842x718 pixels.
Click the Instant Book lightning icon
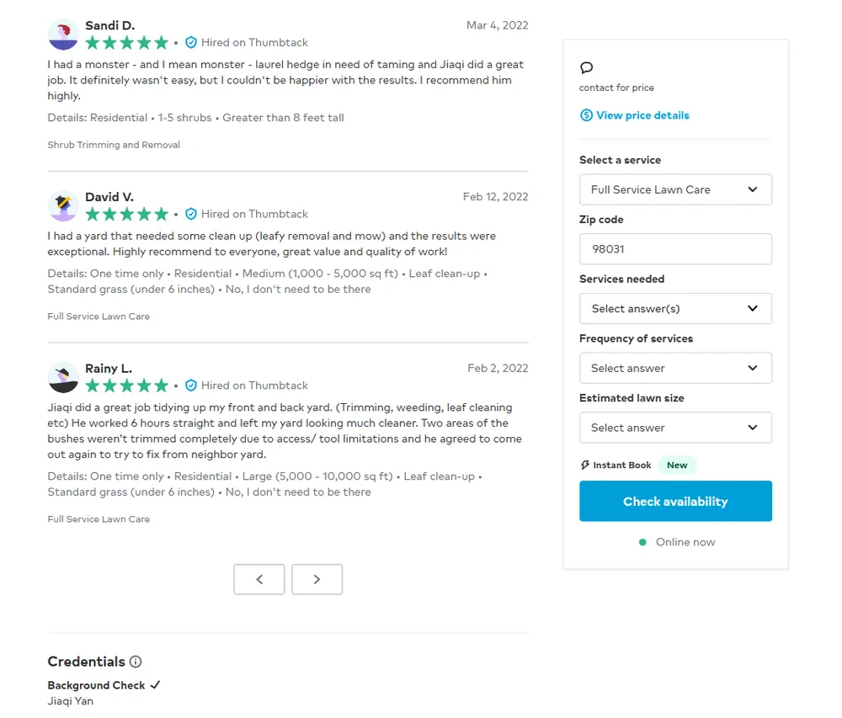585,465
